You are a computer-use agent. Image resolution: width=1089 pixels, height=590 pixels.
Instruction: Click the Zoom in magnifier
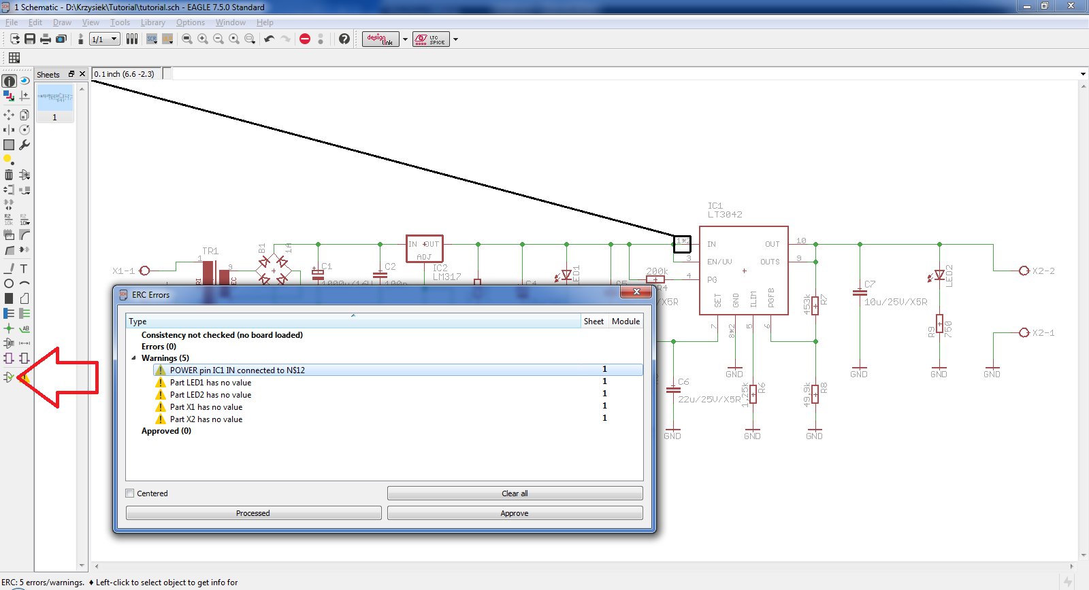point(203,39)
